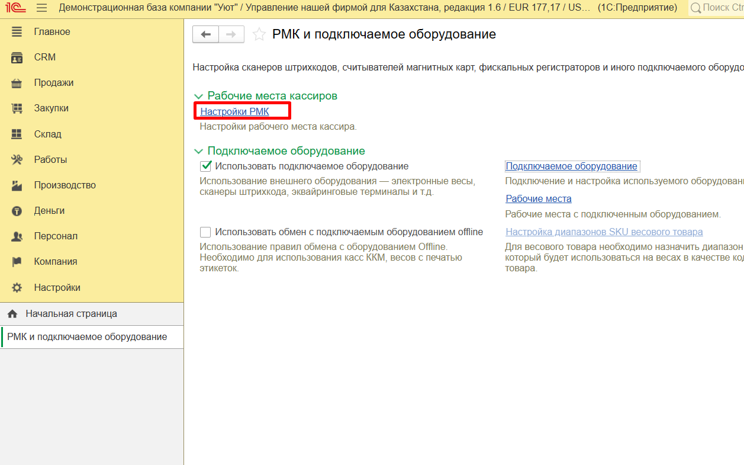Switch to Начальная страница tab
744x465 pixels.
[71, 314]
